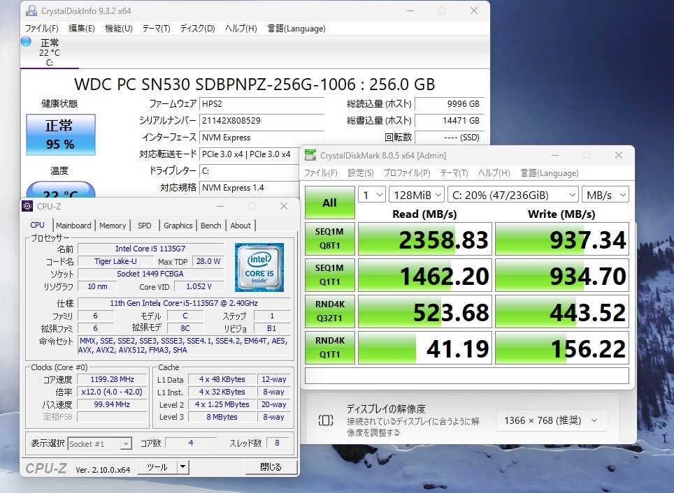Screen dimensions: 674x493
Task: Click the RND4K Q1T1 read result 41.19
Action: coord(424,348)
